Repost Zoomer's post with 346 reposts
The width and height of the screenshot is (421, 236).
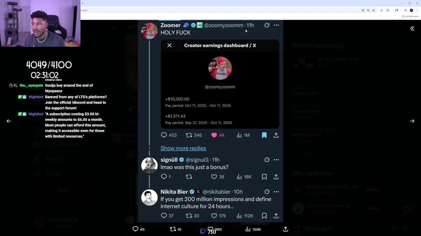pyautogui.click(x=189, y=135)
